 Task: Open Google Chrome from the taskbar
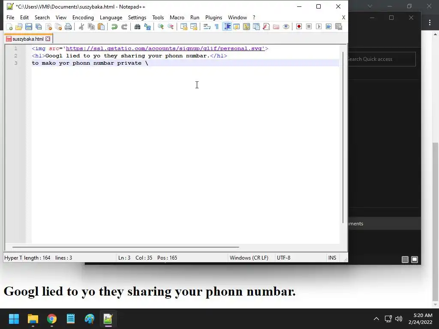pyautogui.click(x=52, y=319)
